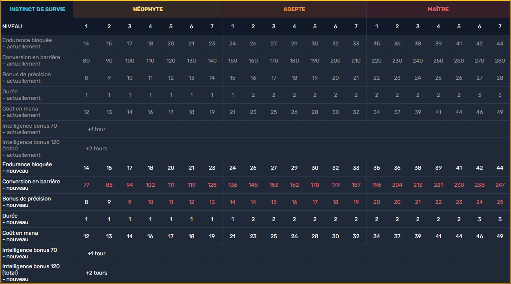Click the value 200 in current barrier conversion

click(335, 60)
